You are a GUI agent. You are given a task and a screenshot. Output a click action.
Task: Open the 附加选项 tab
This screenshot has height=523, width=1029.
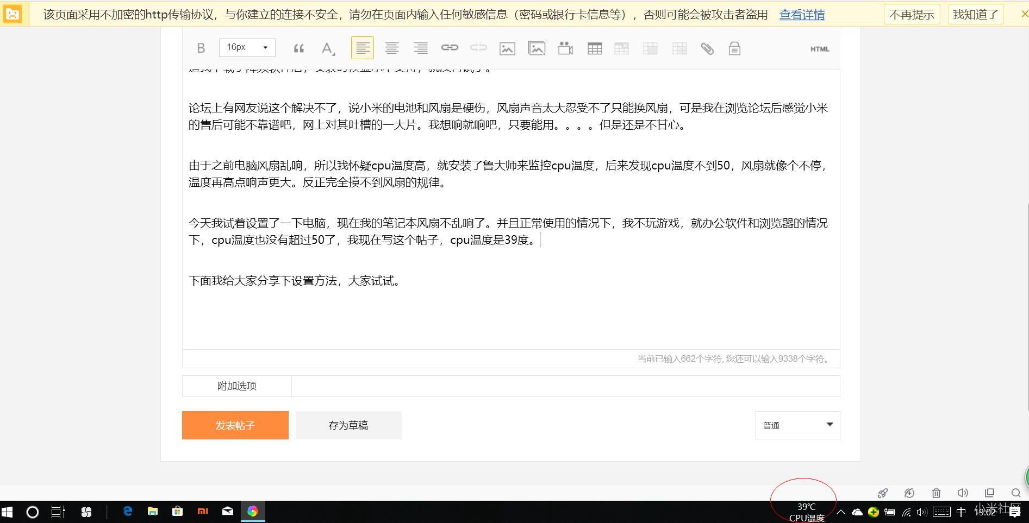tap(237, 386)
